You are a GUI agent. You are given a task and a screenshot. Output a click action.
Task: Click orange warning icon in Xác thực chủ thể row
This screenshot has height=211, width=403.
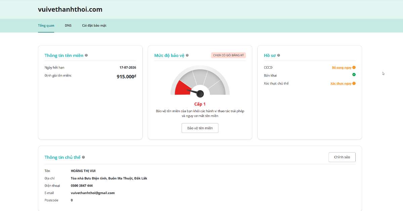click(354, 83)
